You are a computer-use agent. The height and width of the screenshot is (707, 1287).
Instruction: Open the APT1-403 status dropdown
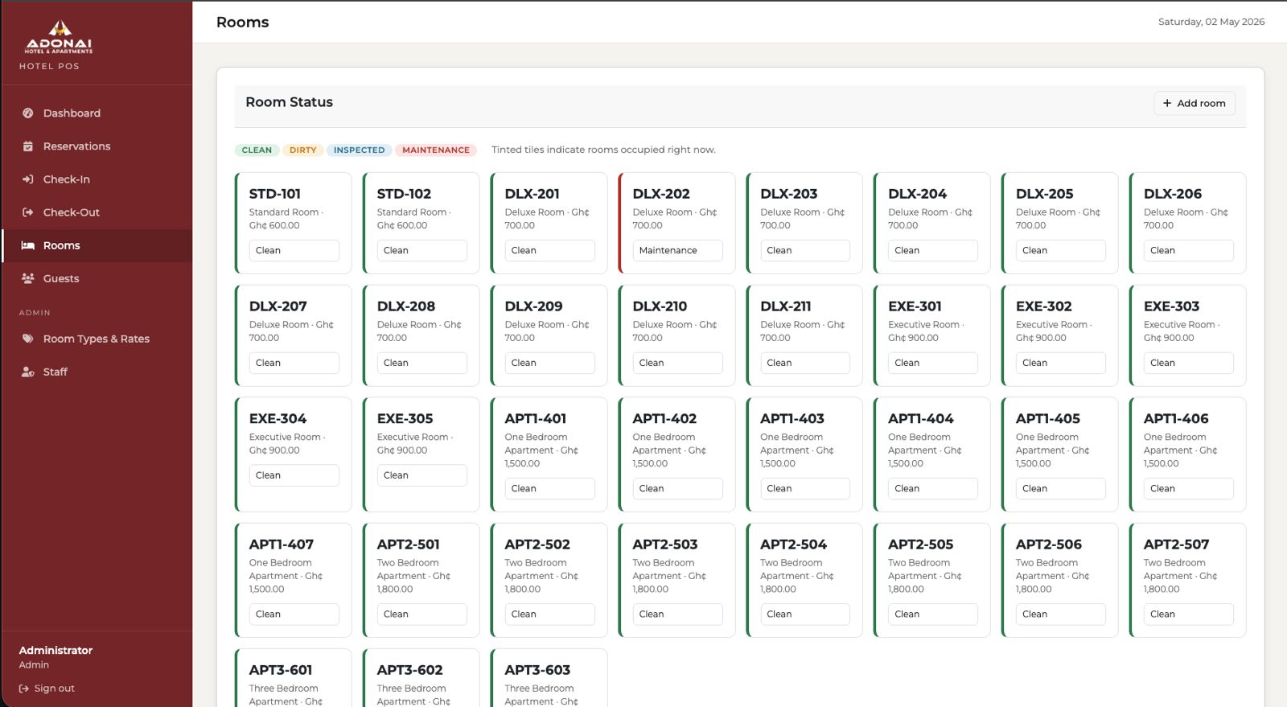coord(805,488)
